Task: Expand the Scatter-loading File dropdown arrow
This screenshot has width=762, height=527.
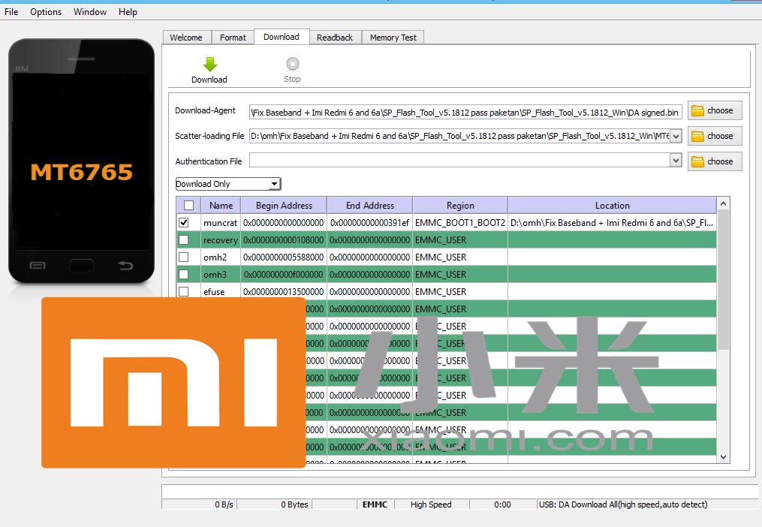Action: click(x=676, y=136)
